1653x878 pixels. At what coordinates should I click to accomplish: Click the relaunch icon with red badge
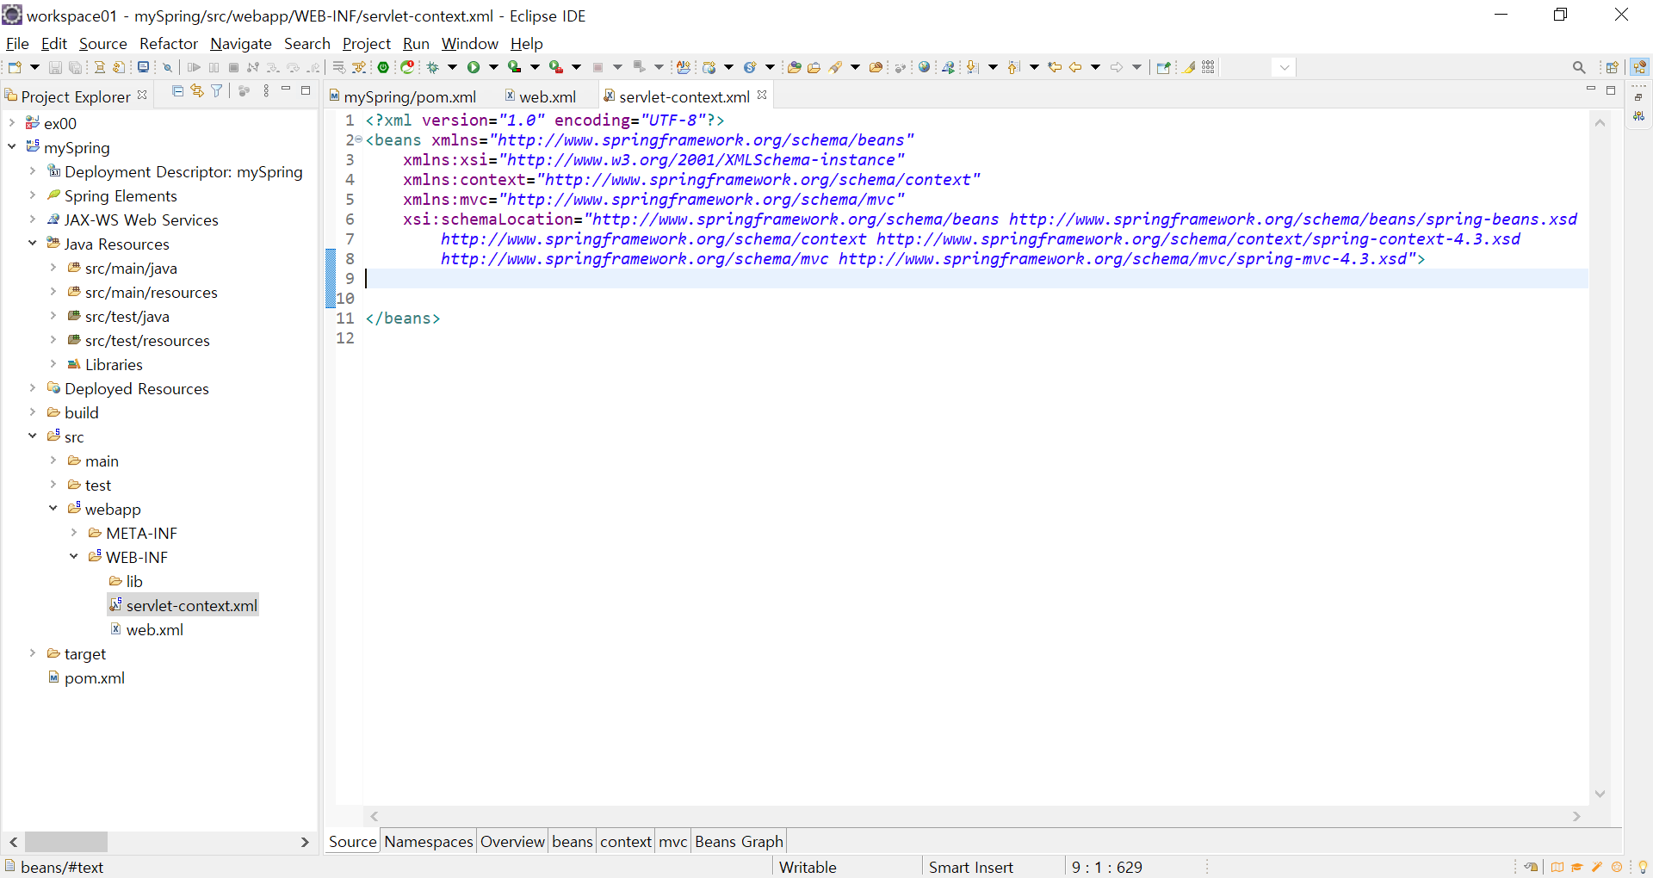tap(408, 67)
